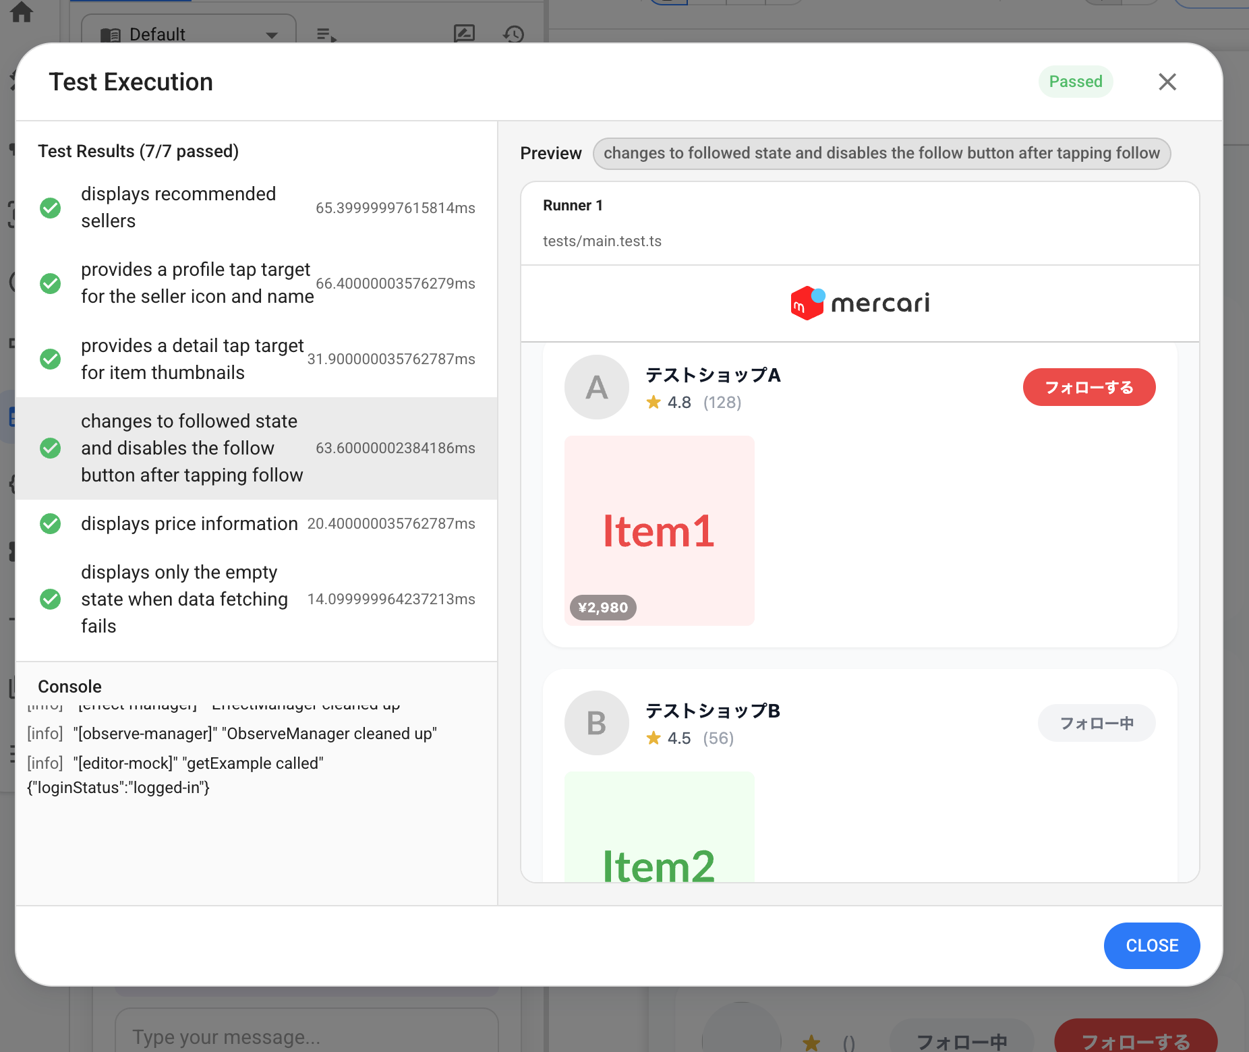Select the 'displays recommended sellers' test result
This screenshot has width=1249, height=1052.
256,208
